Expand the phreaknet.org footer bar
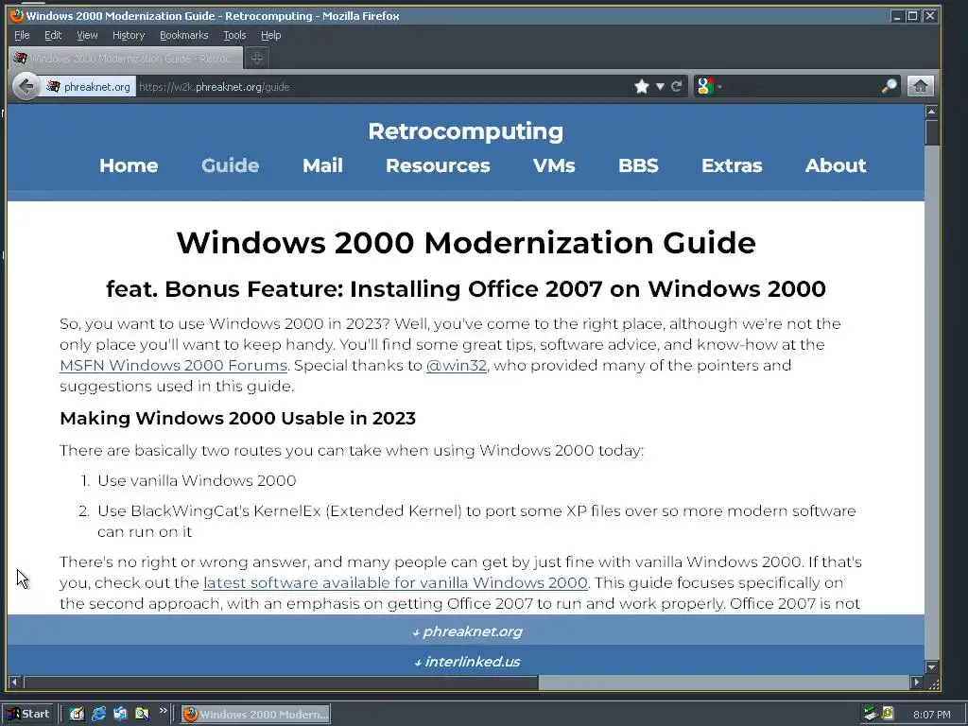Screen dimensions: 968x726 click(x=466, y=631)
